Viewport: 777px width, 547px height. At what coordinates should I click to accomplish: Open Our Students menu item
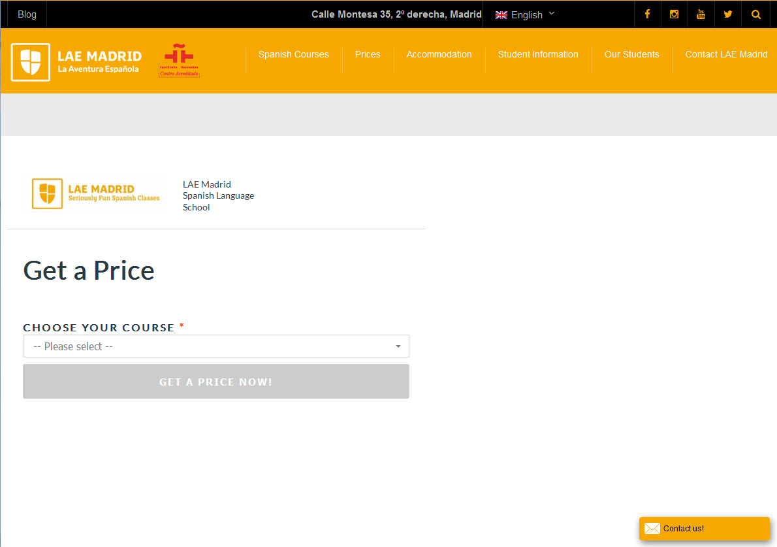tap(631, 55)
